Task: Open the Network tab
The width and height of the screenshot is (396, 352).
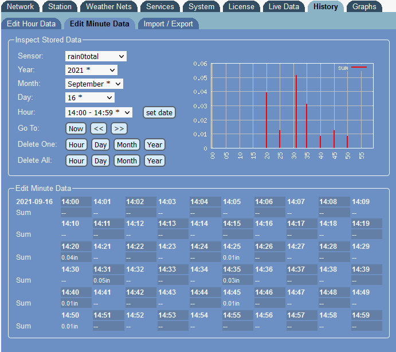Action: (20, 6)
